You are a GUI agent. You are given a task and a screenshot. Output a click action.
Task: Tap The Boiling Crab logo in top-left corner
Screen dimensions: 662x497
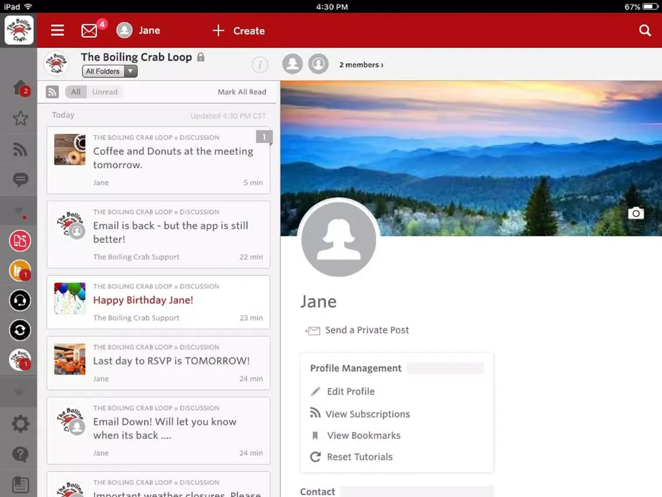[19, 30]
